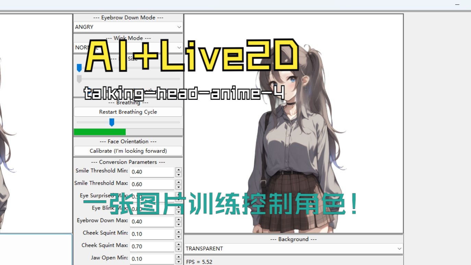The height and width of the screenshot is (265, 471).
Task: Click the Conversion Parameters section header
Action: 128,162
